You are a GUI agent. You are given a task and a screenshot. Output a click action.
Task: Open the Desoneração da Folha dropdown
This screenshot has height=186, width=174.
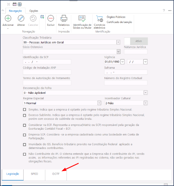point(146,93)
